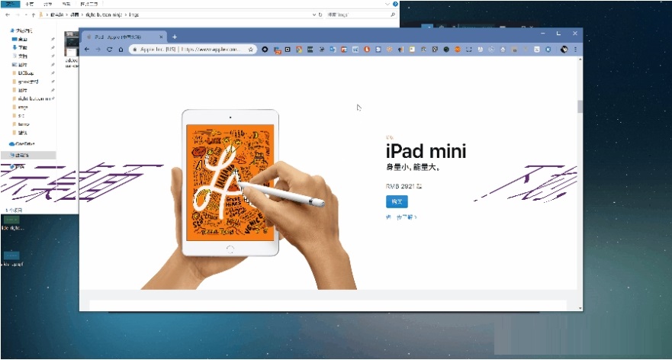672x360 pixels.
Task: Open File Explorer help question icon
Action: (395, 4)
